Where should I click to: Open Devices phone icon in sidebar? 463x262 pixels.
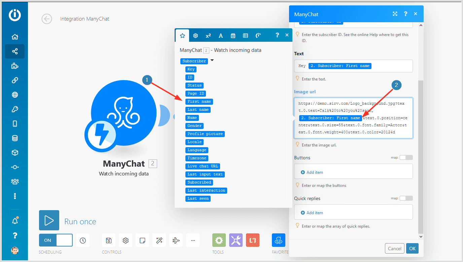point(15,124)
